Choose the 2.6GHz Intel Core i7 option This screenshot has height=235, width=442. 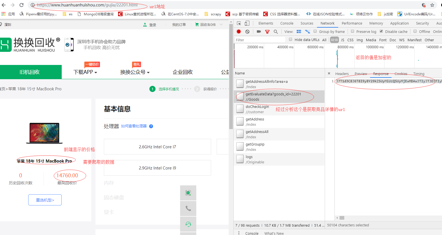pyautogui.click(x=157, y=147)
